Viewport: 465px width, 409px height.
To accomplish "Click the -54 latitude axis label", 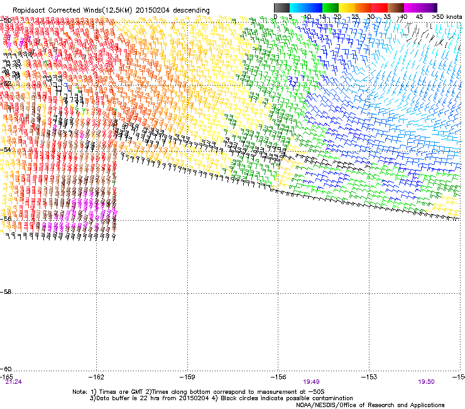I will tap(6, 149).
